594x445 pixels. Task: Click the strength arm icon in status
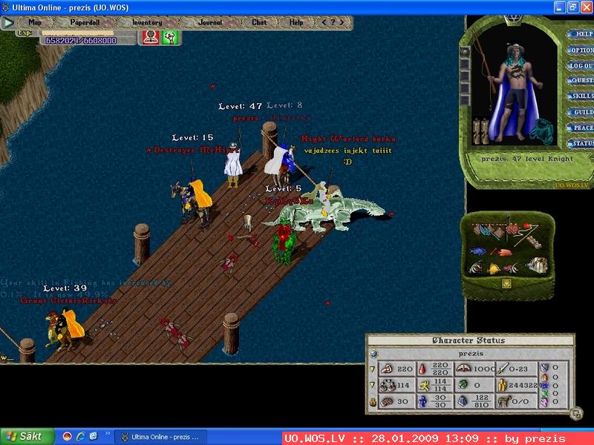(387, 369)
